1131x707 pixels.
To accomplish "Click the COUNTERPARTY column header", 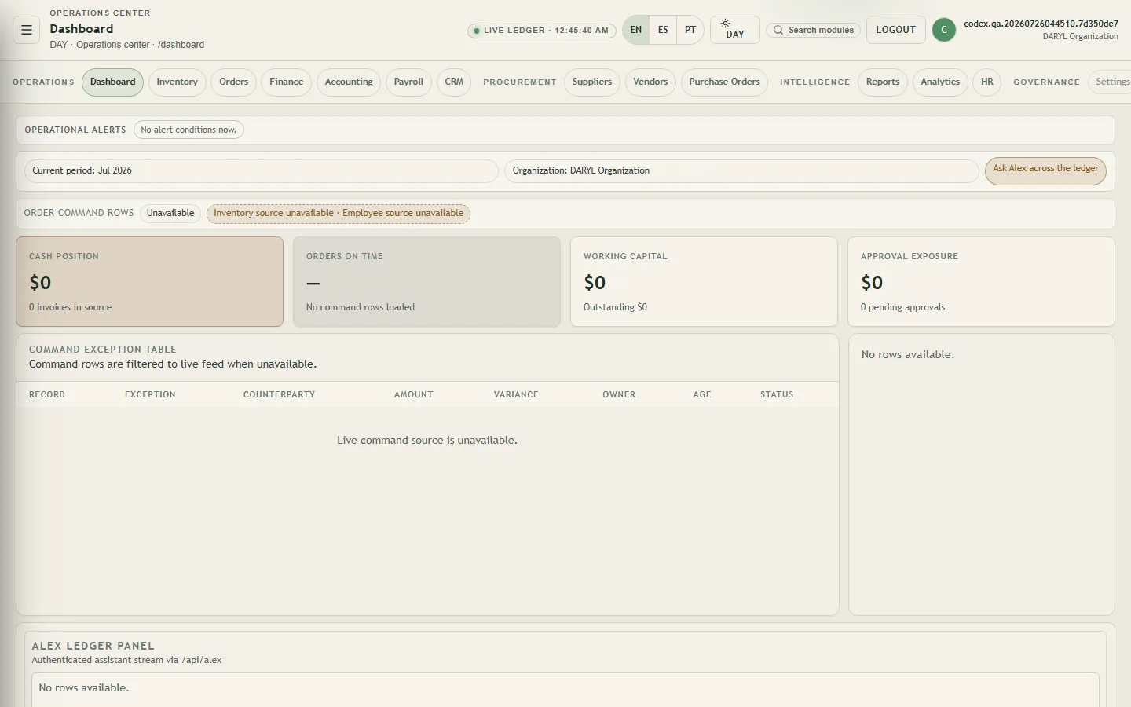I will [x=279, y=394].
